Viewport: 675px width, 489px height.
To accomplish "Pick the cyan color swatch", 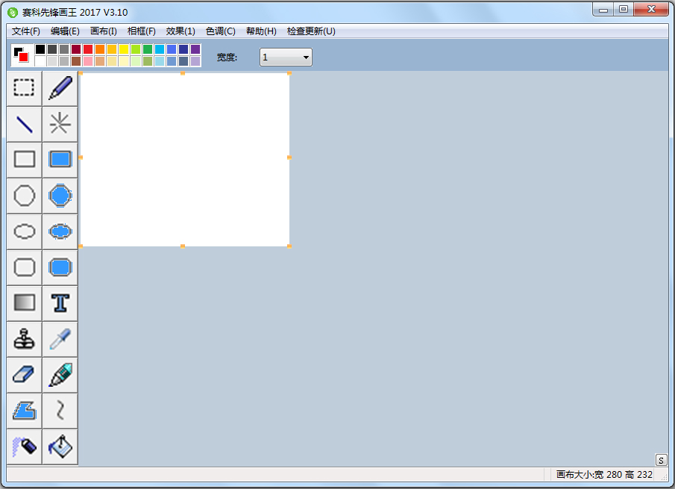I will pyautogui.click(x=160, y=49).
